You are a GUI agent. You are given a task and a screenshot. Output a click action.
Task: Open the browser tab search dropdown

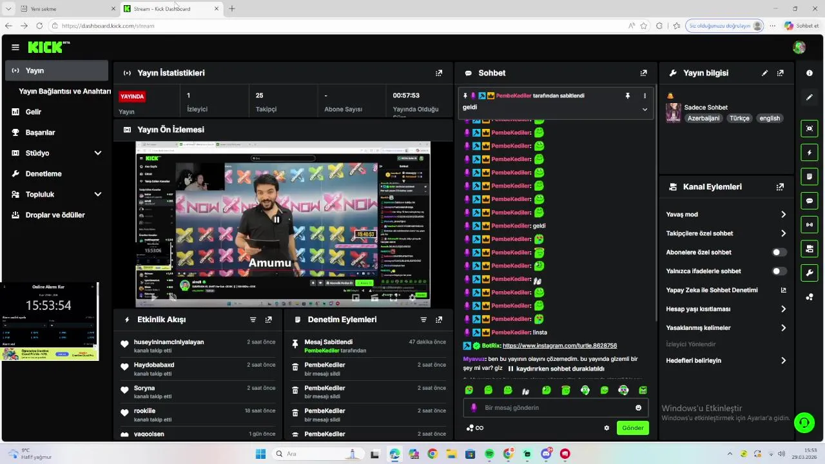coord(8,8)
